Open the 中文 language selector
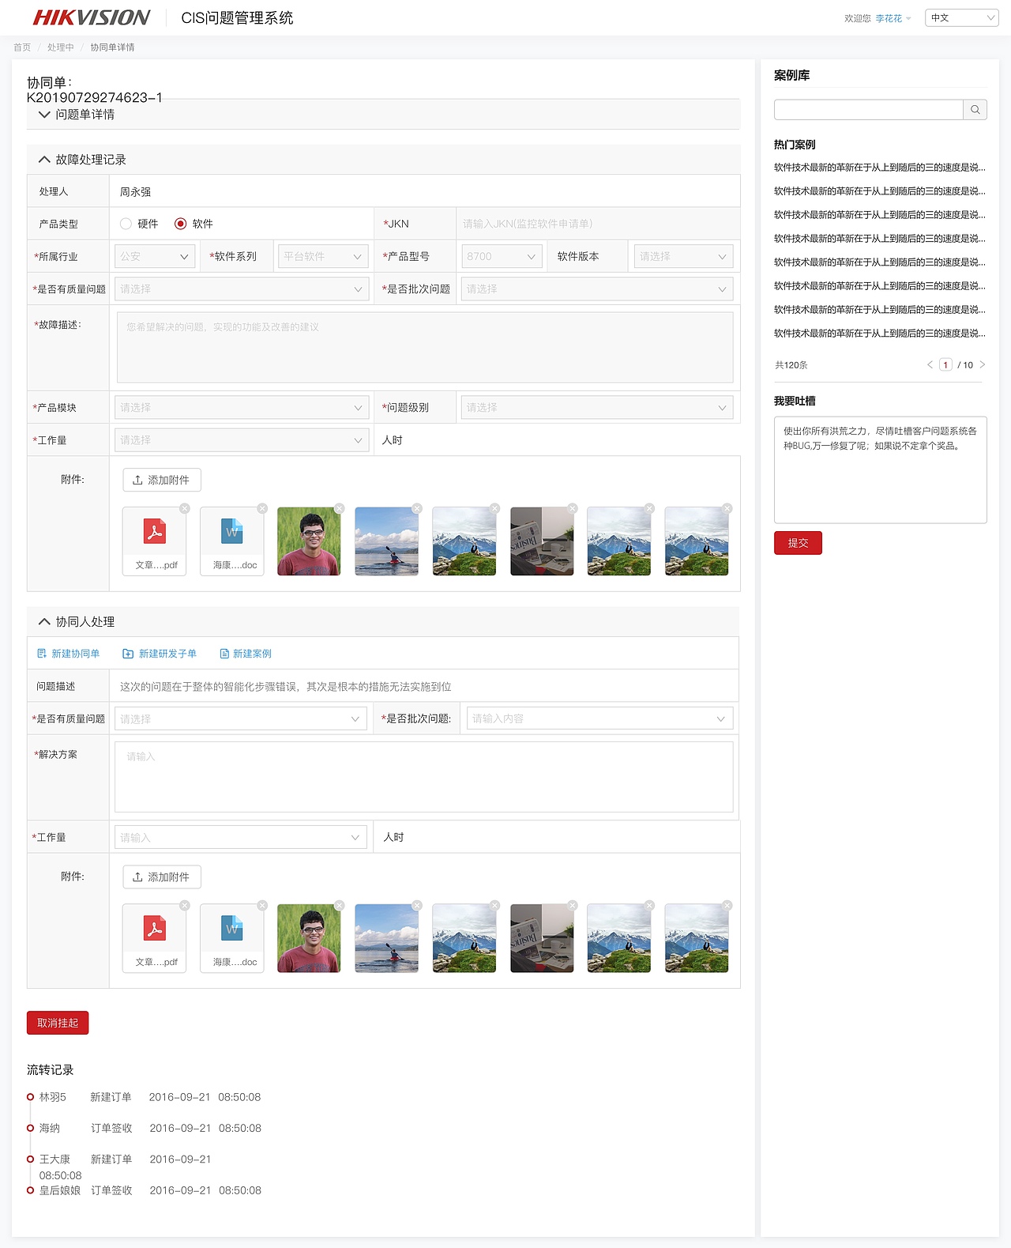This screenshot has height=1248, width=1011. pyautogui.click(x=962, y=17)
